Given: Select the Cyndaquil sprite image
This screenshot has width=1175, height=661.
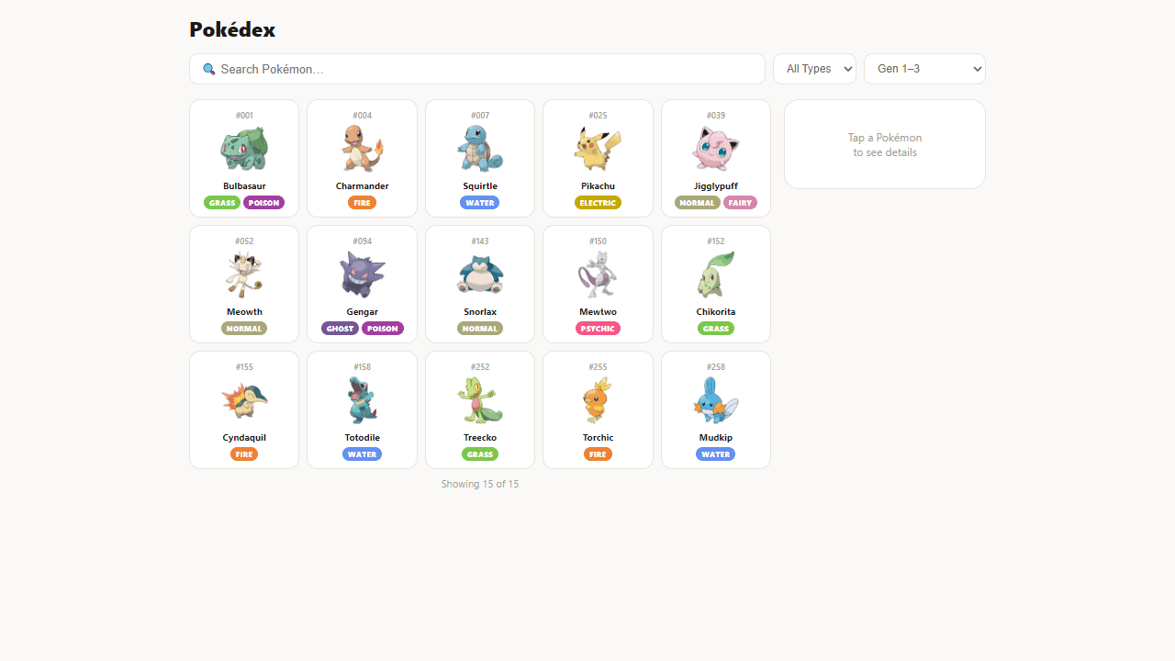Looking at the screenshot, I should point(244,400).
